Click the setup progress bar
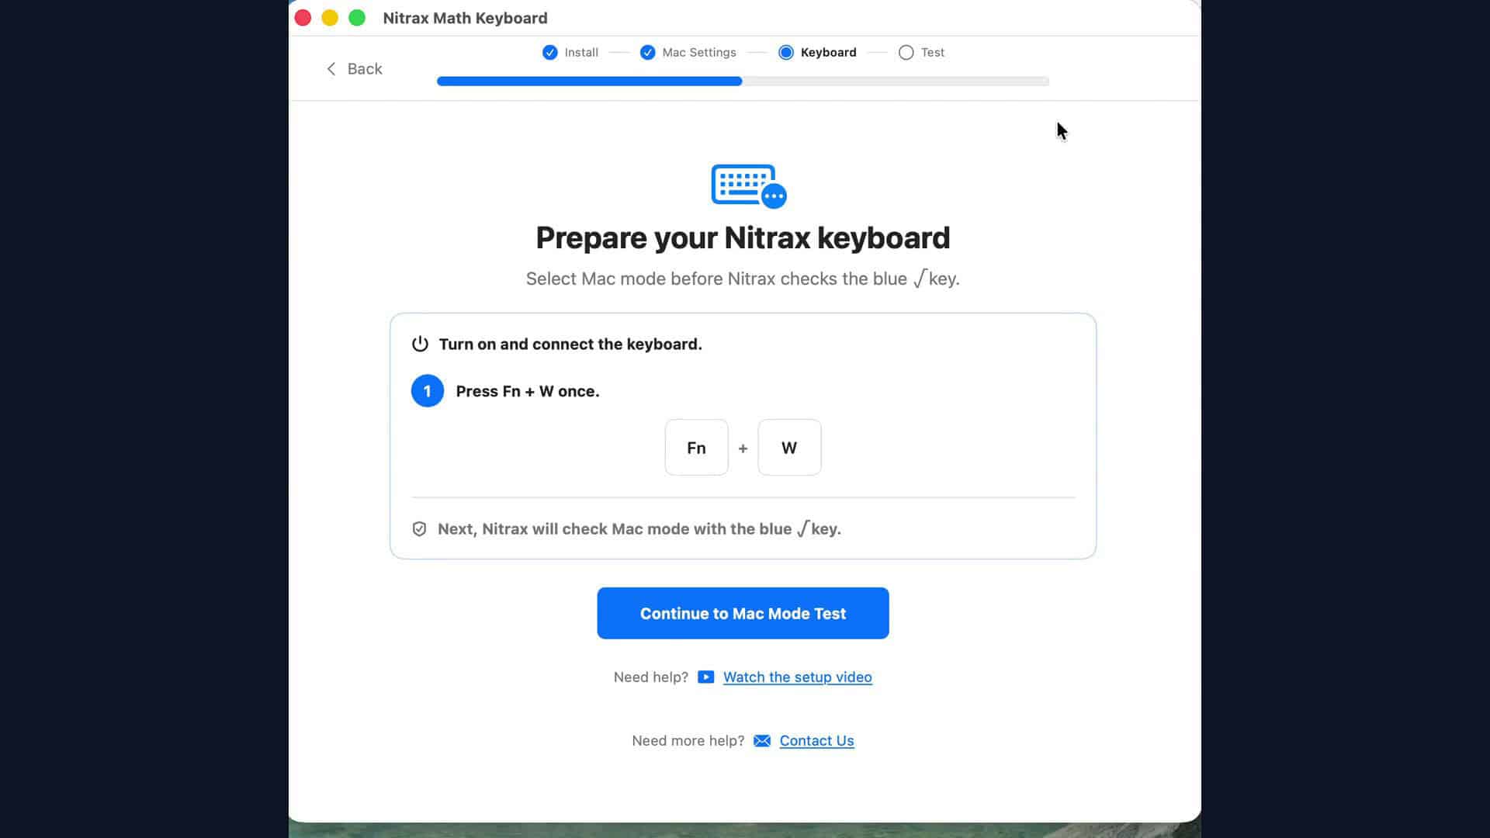The image size is (1490, 838). pos(743,81)
